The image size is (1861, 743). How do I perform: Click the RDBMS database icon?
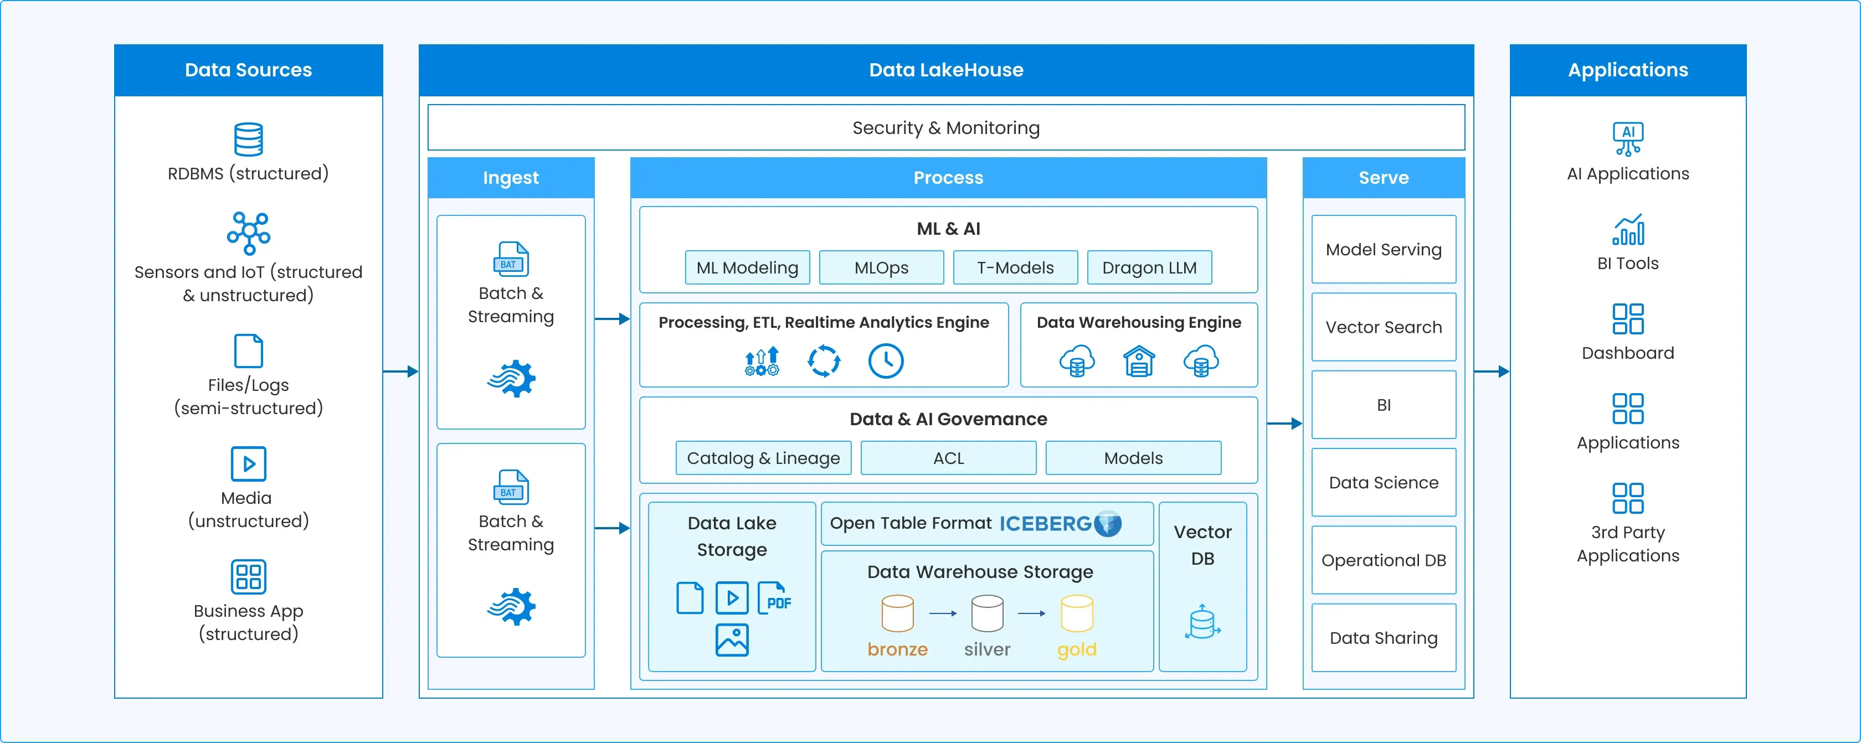point(249,140)
